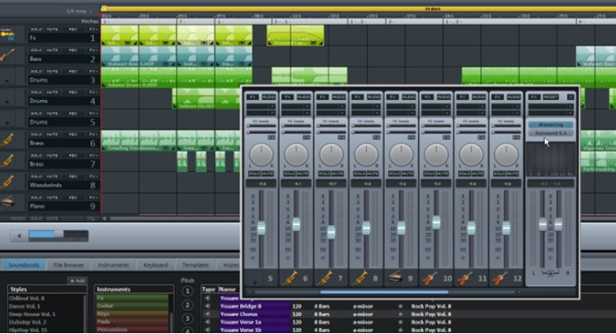Image resolution: width=616 pixels, height=334 pixels.
Task: Select pitch 2 circle button
Action: (187, 305)
